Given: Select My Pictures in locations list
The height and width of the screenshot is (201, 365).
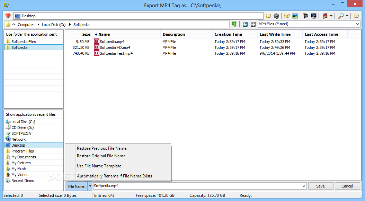Looking at the screenshot, I should pos(34,163).
